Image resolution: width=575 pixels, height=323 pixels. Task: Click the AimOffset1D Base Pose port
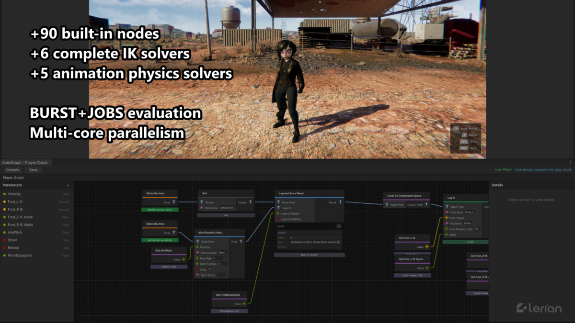point(197,242)
